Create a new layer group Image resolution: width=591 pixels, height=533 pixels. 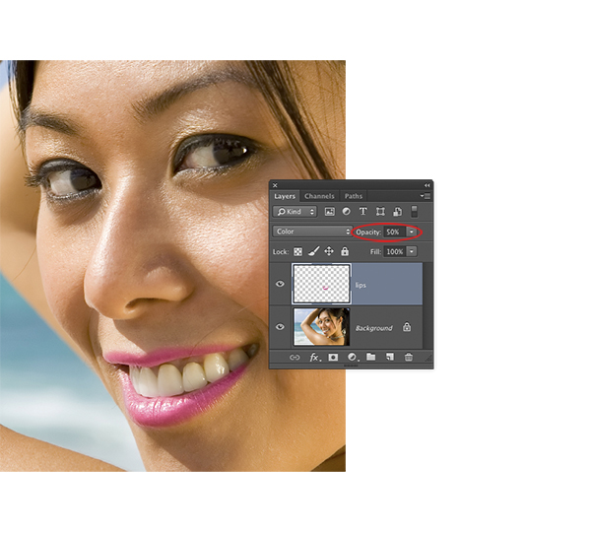pyautogui.click(x=371, y=357)
